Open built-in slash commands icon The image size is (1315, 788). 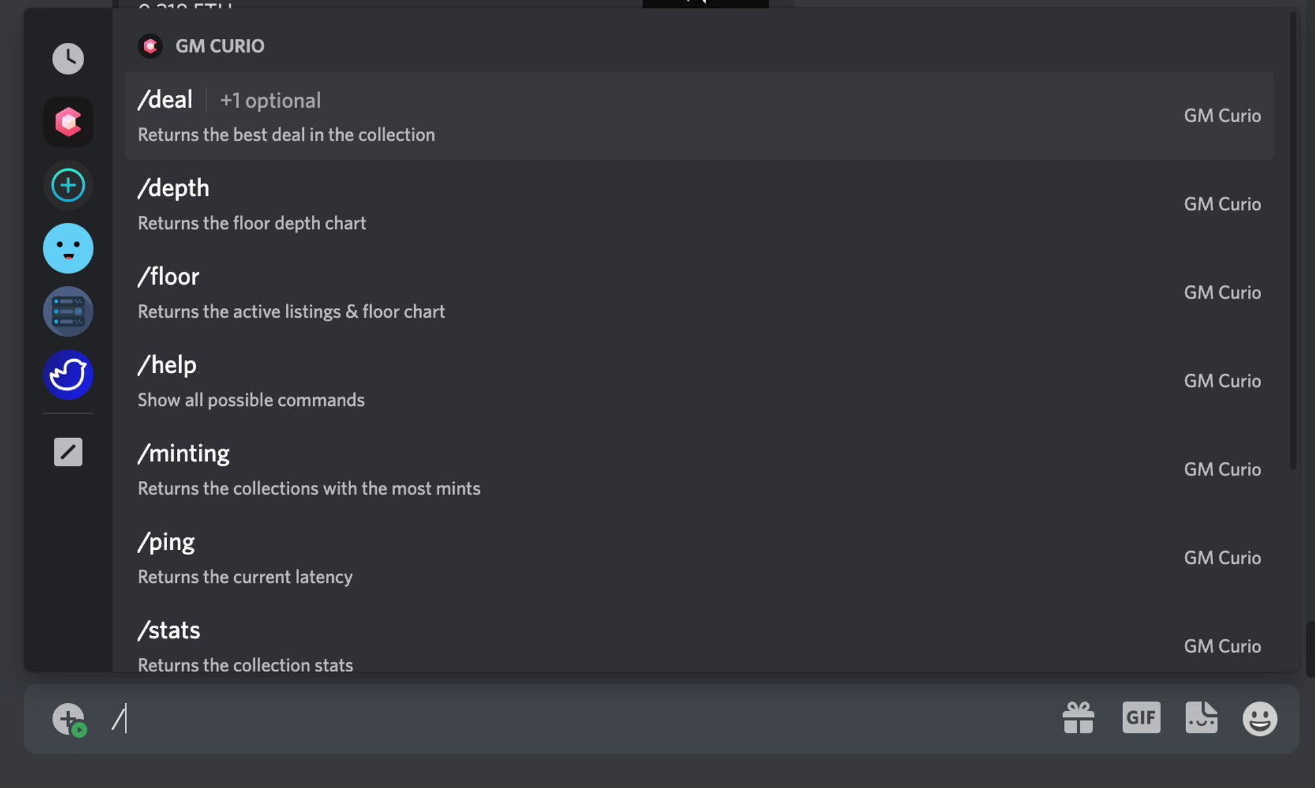[x=68, y=452]
